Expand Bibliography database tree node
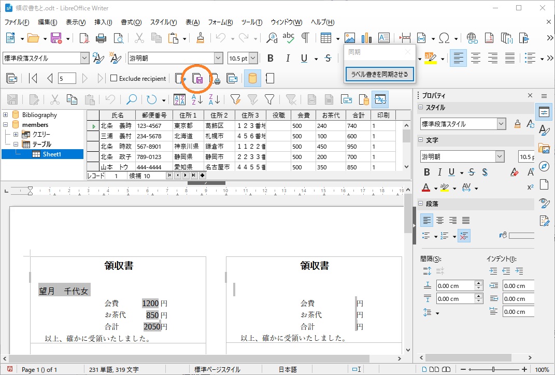The image size is (555, 375). (6, 114)
